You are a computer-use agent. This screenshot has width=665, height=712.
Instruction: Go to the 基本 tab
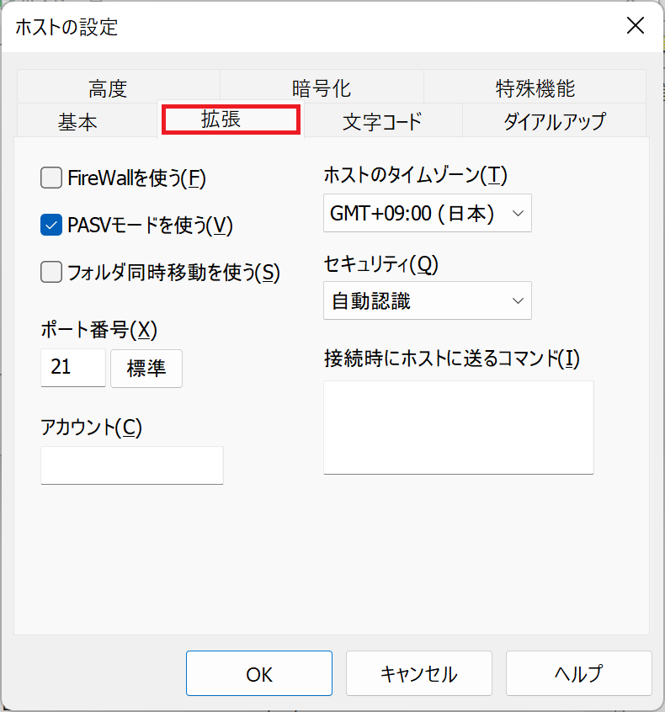pos(77,121)
